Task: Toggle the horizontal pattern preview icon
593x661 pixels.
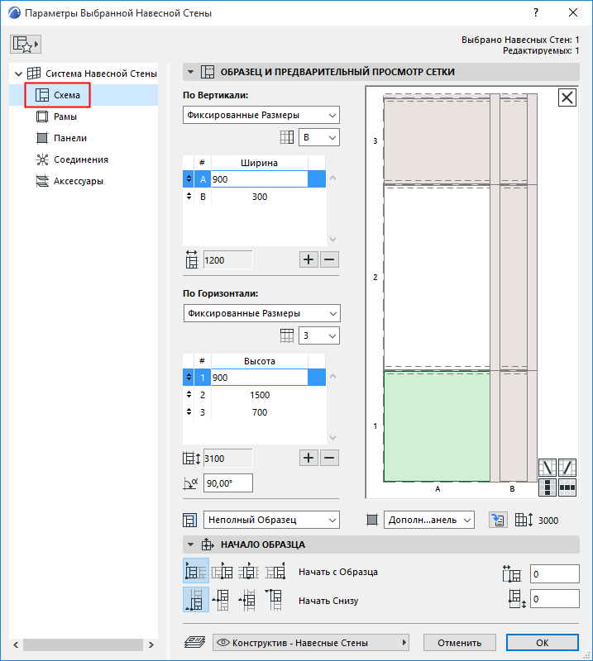Action: (567, 487)
